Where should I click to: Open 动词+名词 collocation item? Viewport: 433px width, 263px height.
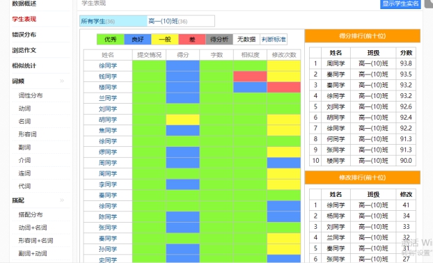click(x=33, y=228)
